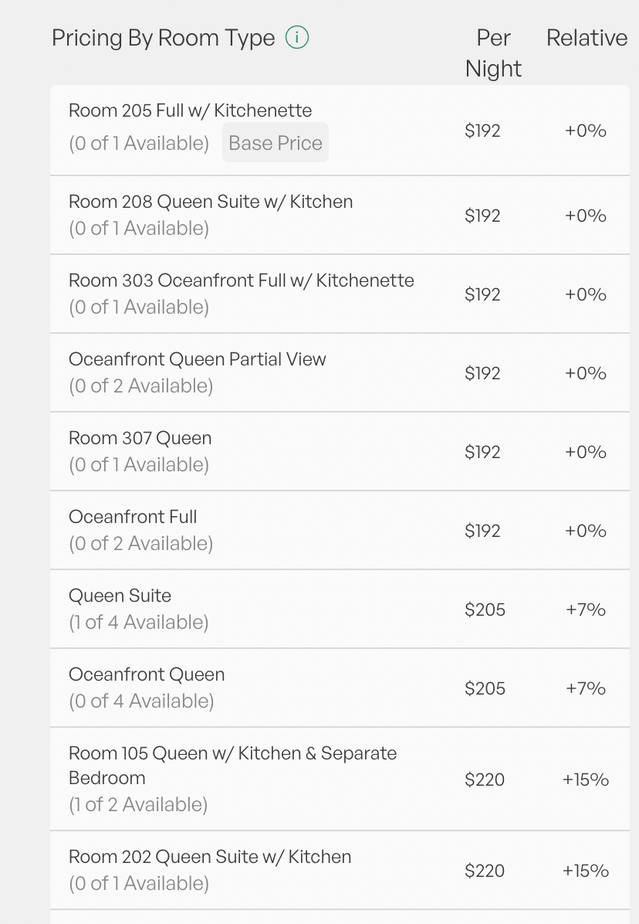Viewport: 639px width, 924px height.
Task: Select Room 303 Oceanfront Full w/ Kitchenette
Action: tap(242, 280)
